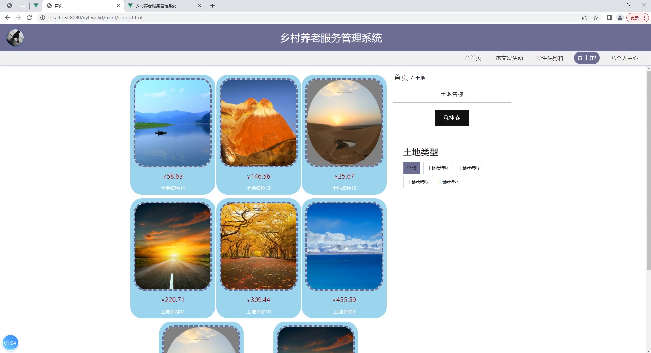Screen dimensions: 651x353
Task: Filter by 全部 land type
Action: point(411,168)
